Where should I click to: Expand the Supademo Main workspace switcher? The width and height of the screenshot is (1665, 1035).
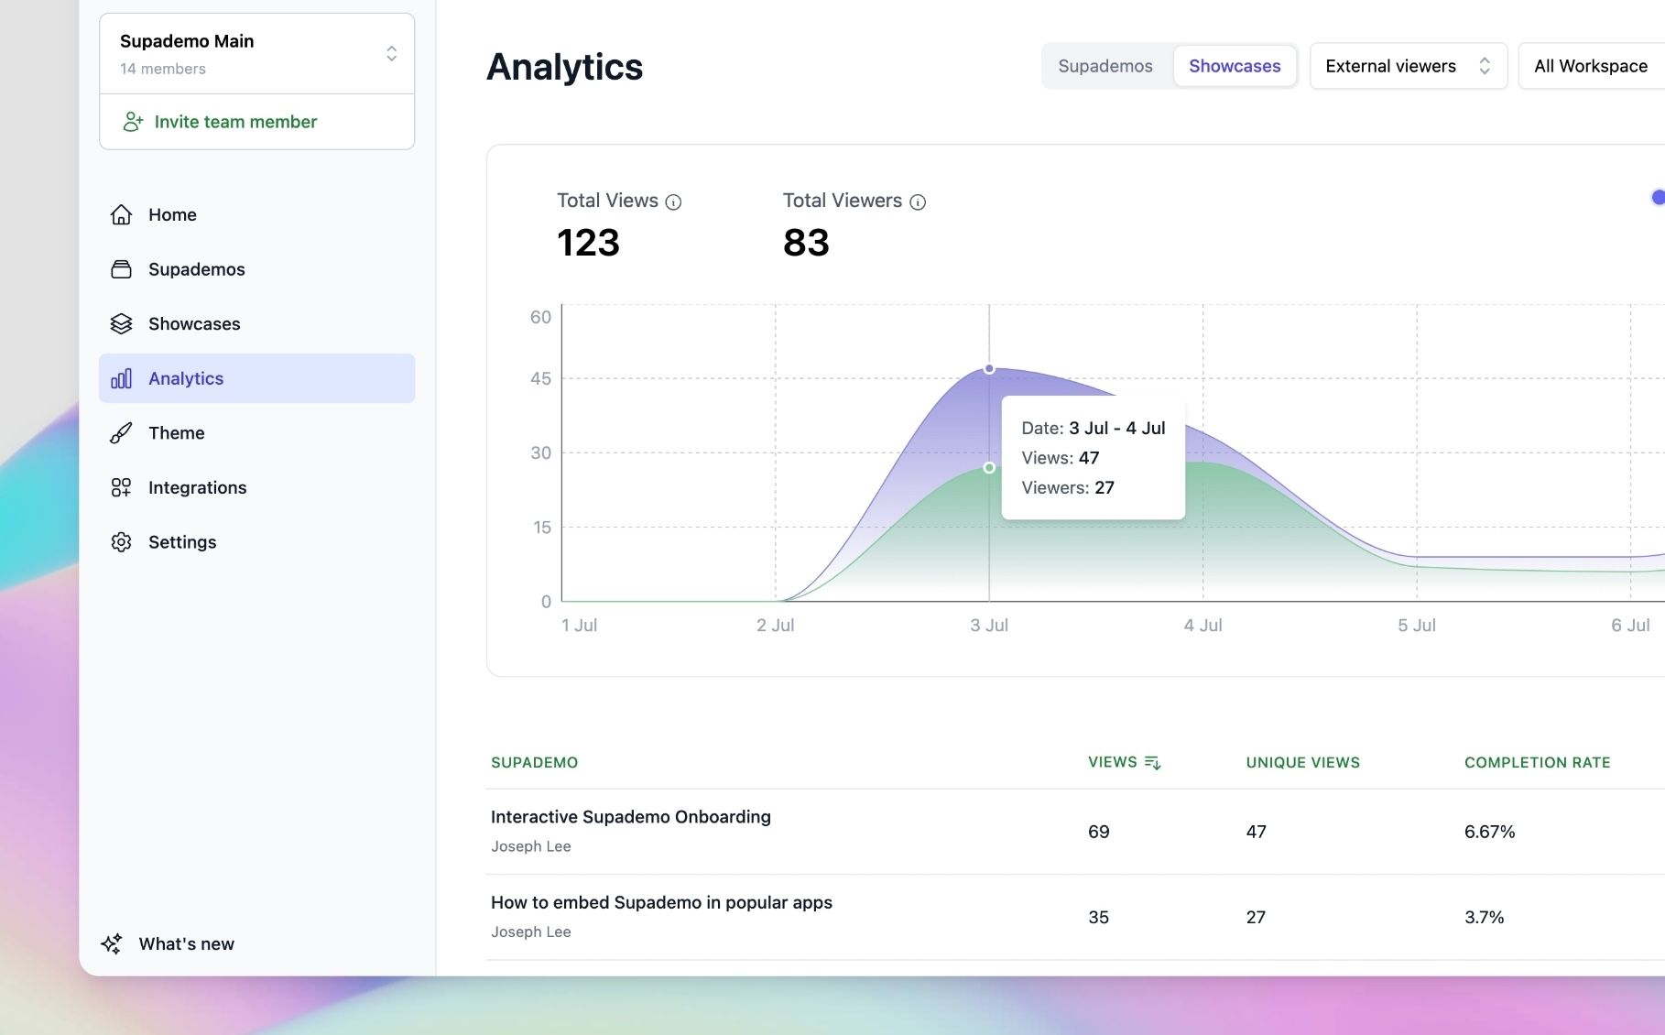point(256,53)
